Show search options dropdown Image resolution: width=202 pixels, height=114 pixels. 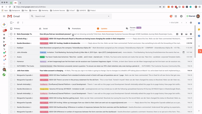click(x=109, y=16)
